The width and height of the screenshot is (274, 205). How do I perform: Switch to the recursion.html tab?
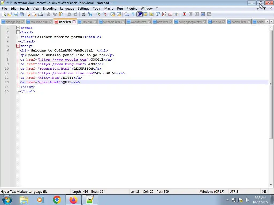point(39,22)
